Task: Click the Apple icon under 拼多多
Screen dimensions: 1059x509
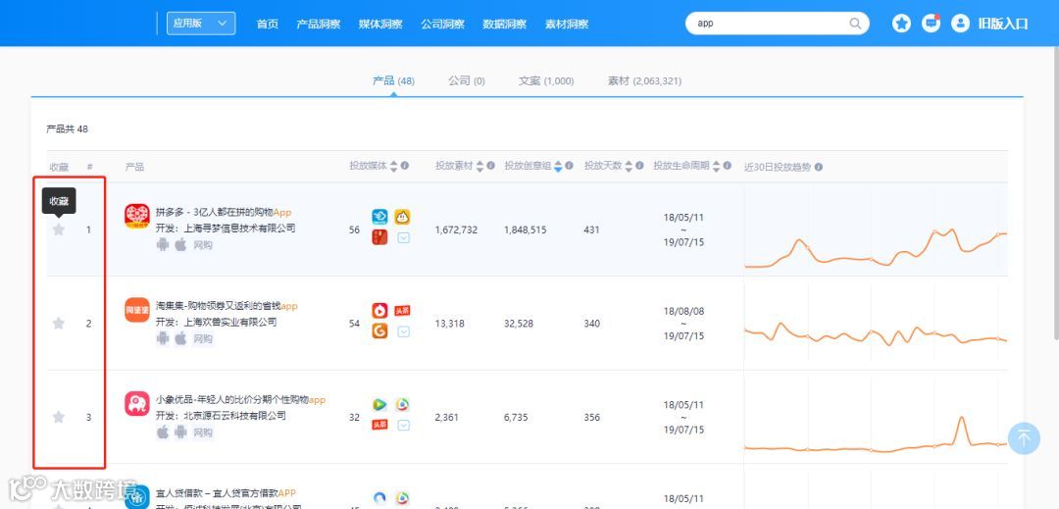Action: click(x=180, y=244)
